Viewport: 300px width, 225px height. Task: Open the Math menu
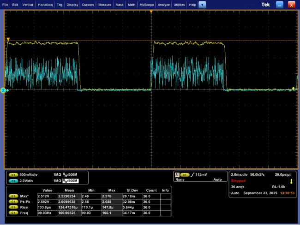click(132, 5)
